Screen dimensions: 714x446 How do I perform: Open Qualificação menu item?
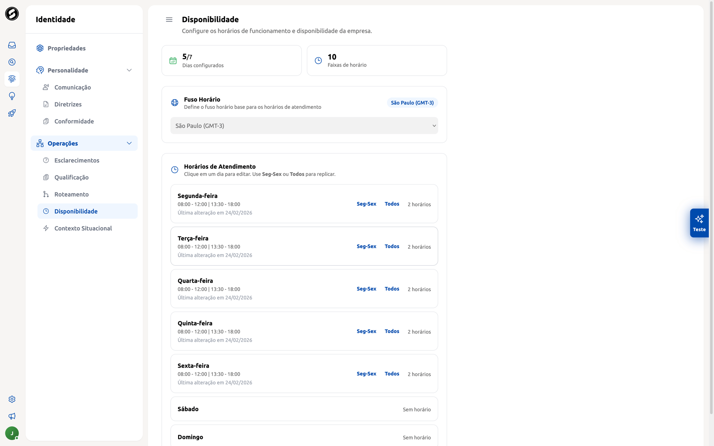click(87, 177)
